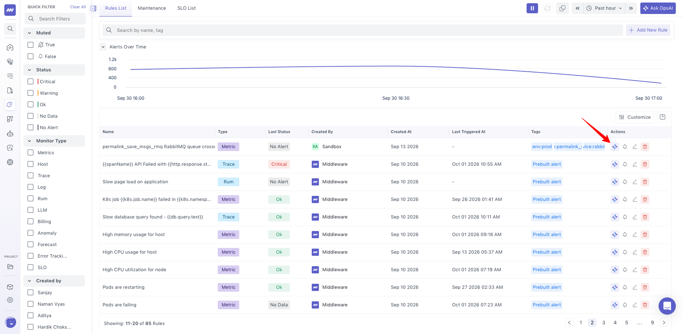Open the alerts section in left navigation
This screenshot has height=334, width=683.
pyautogui.click(x=10, y=105)
